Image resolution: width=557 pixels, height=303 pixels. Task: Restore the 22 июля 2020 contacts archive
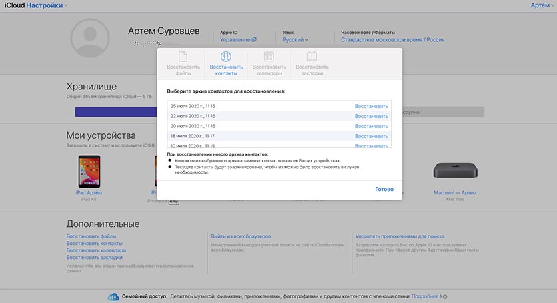coord(371,116)
